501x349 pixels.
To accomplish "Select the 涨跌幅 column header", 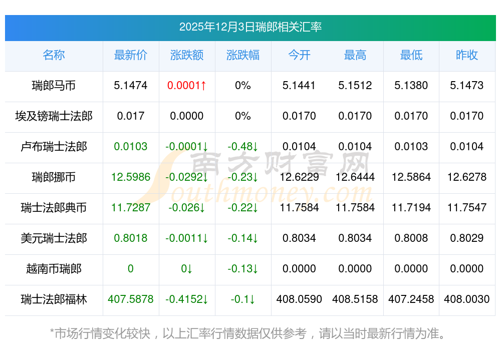I will pos(243,55).
